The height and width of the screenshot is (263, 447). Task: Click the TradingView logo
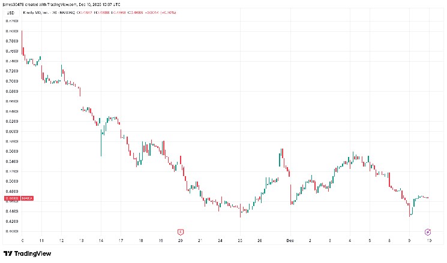click(x=27, y=253)
